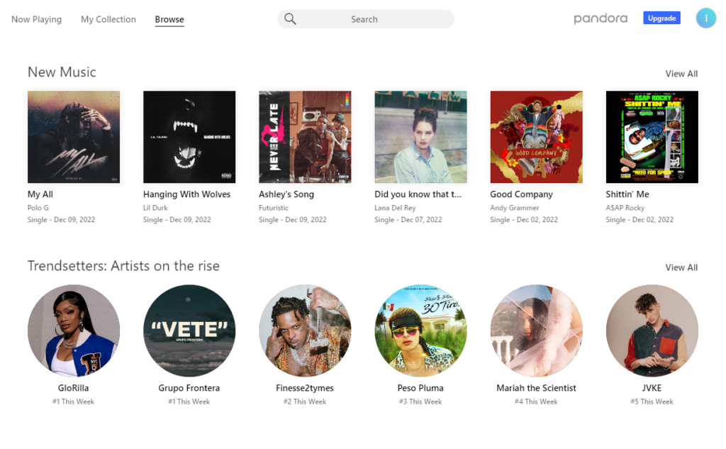Select Finesse2tymes artist picture
The image size is (726, 449).
(x=305, y=331)
